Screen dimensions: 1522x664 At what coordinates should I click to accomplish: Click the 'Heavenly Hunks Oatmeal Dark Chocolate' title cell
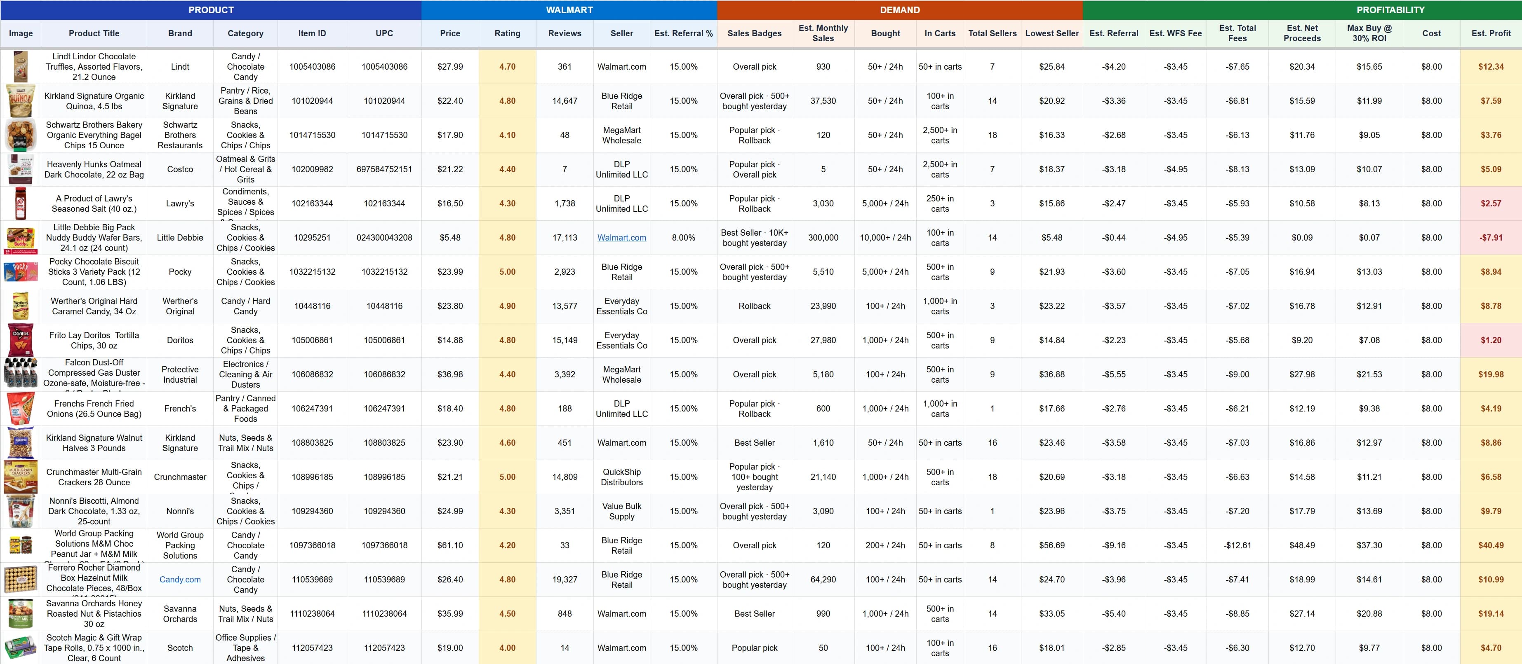(x=94, y=169)
